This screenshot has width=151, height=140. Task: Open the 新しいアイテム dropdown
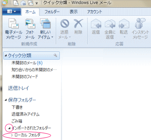[45, 29]
